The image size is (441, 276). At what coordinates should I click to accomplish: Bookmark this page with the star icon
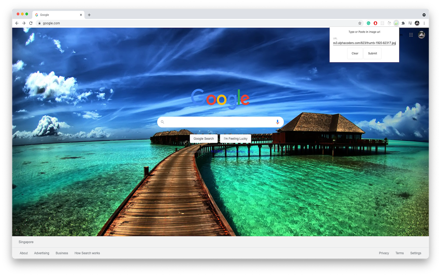tap(360, 23)
